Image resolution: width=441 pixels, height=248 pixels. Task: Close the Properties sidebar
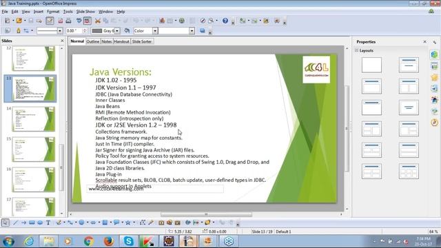point(424,41)
